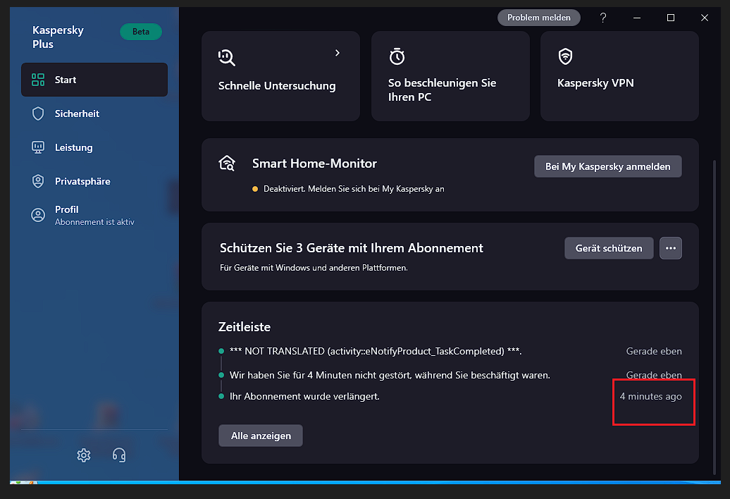
Task: Click the Leistung monitor icon
Action: [38, 147]
